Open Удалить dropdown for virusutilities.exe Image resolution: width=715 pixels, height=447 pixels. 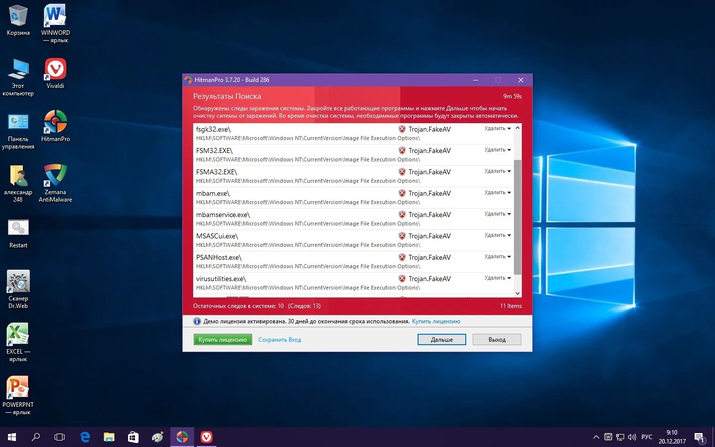click(498, 278)
